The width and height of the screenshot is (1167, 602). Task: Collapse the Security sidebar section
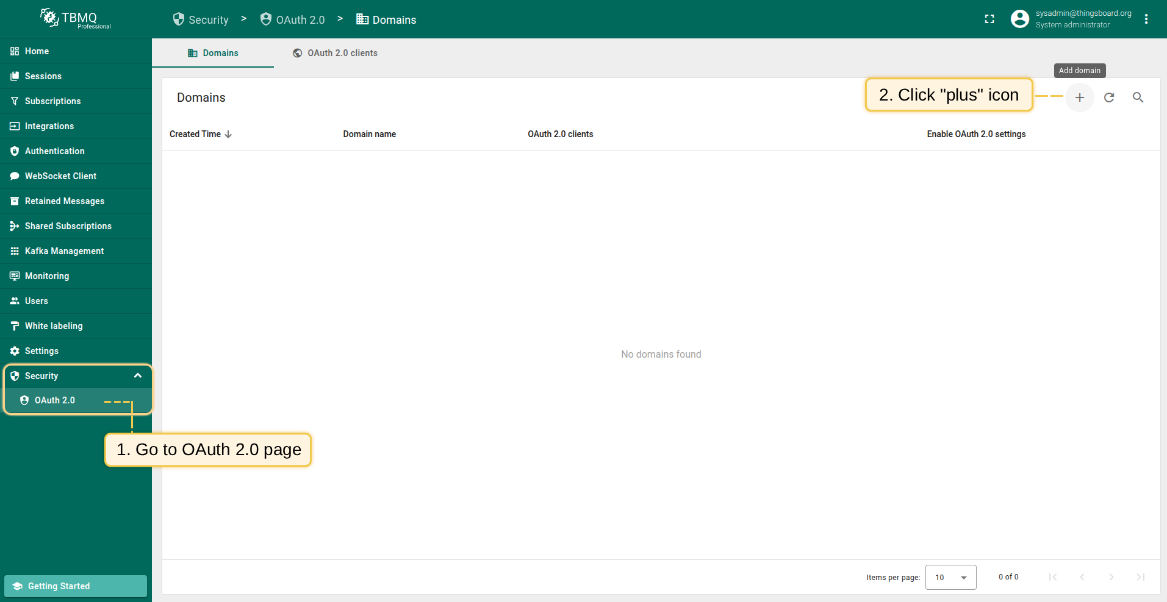click(x=138, y=376)
